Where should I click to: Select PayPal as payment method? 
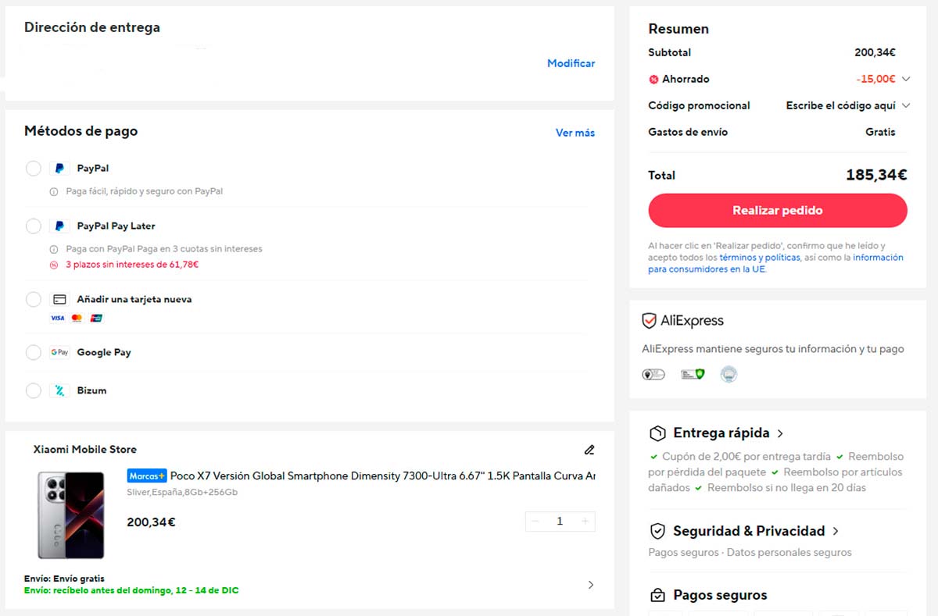coord(34,169)
